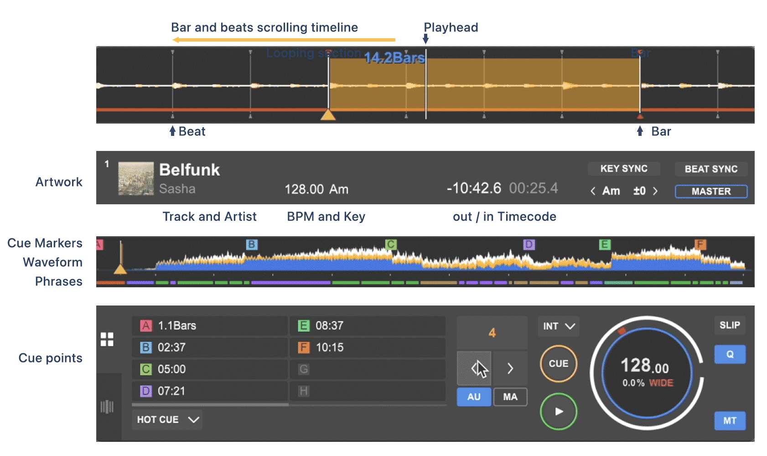The width and height of the screenshot is (767, 456).
Task: Click the green play button
Action: point(558,411)
